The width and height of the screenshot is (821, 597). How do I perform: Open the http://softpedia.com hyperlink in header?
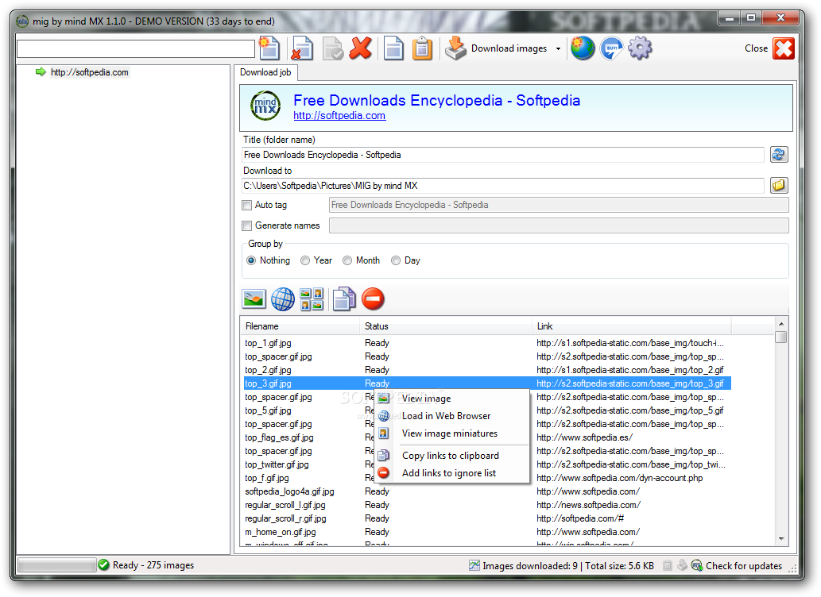point(339,116)
